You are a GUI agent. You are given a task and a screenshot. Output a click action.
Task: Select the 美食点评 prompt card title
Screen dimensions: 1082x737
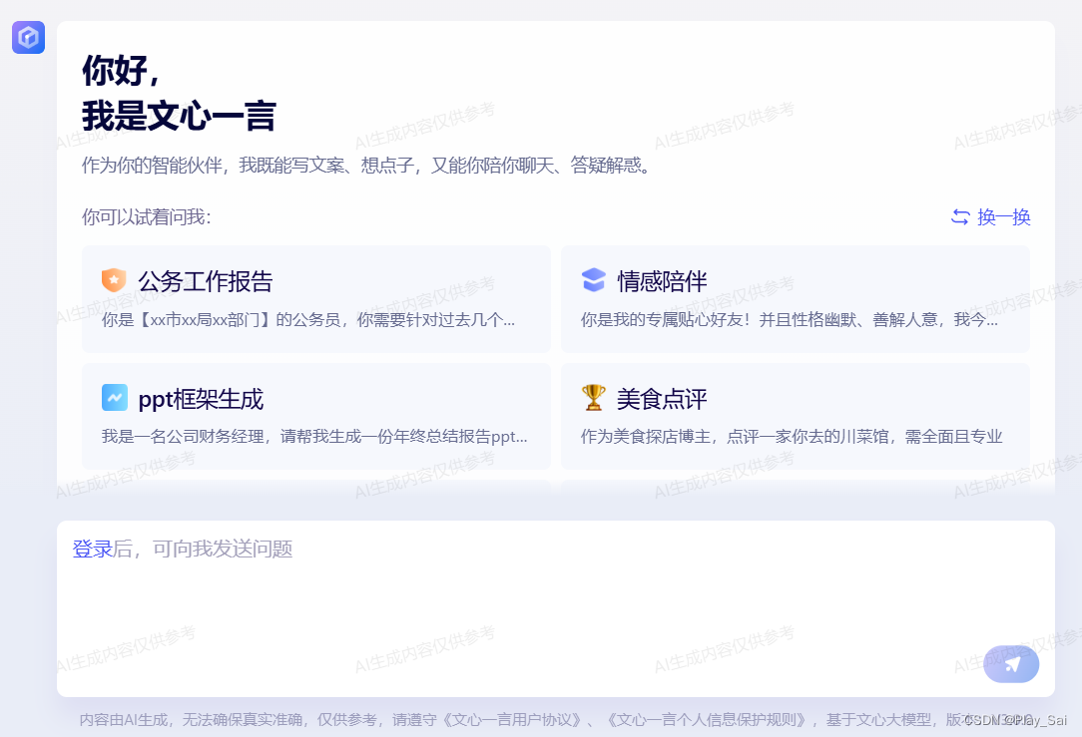pos(662,399)
